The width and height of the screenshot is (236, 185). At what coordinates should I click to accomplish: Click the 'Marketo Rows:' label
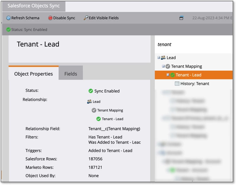pyautogui.click(x=40, y=167)
